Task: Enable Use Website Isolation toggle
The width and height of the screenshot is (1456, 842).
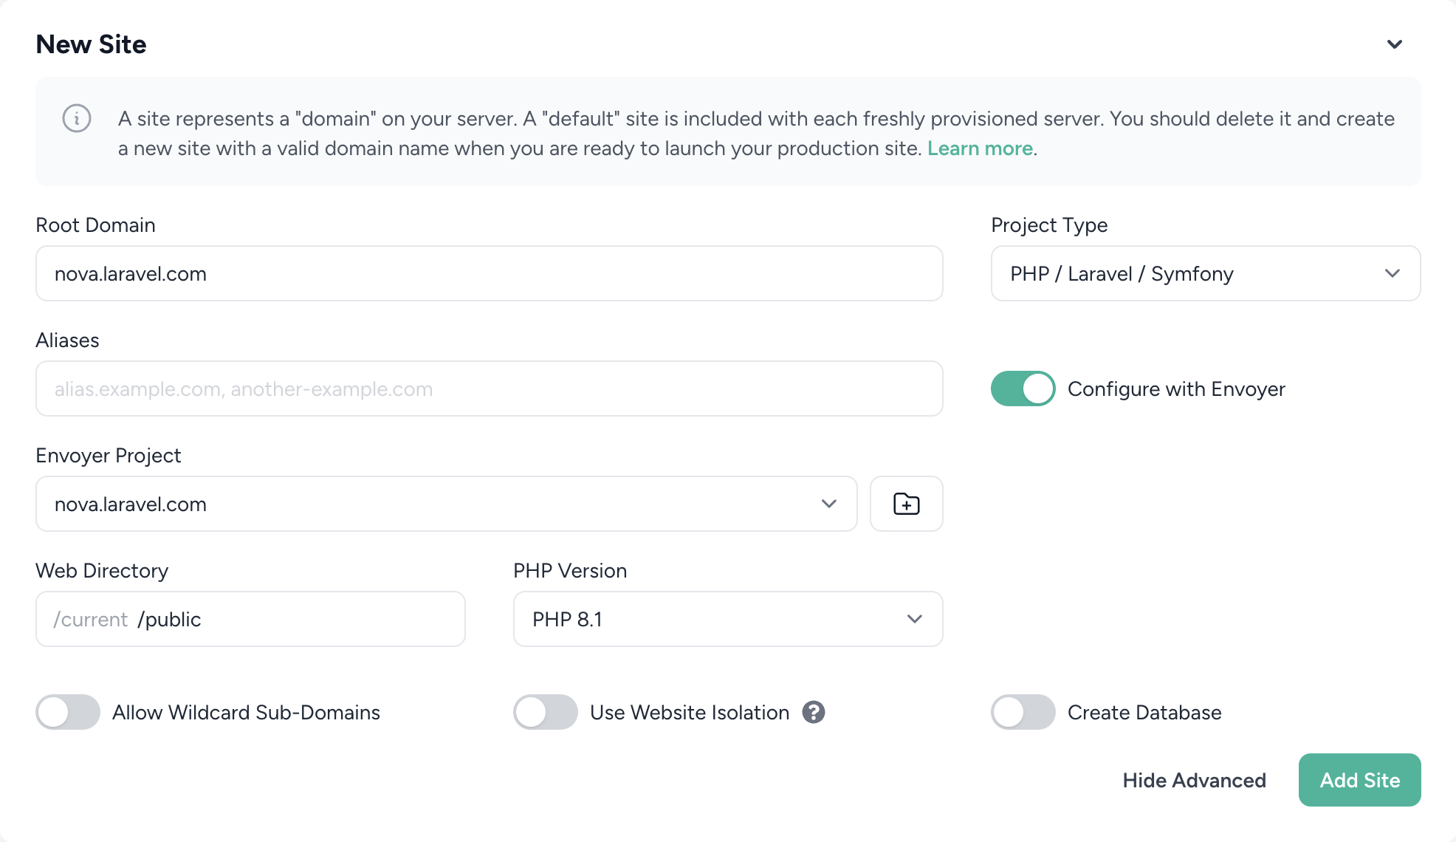Action: coord(545,712)
